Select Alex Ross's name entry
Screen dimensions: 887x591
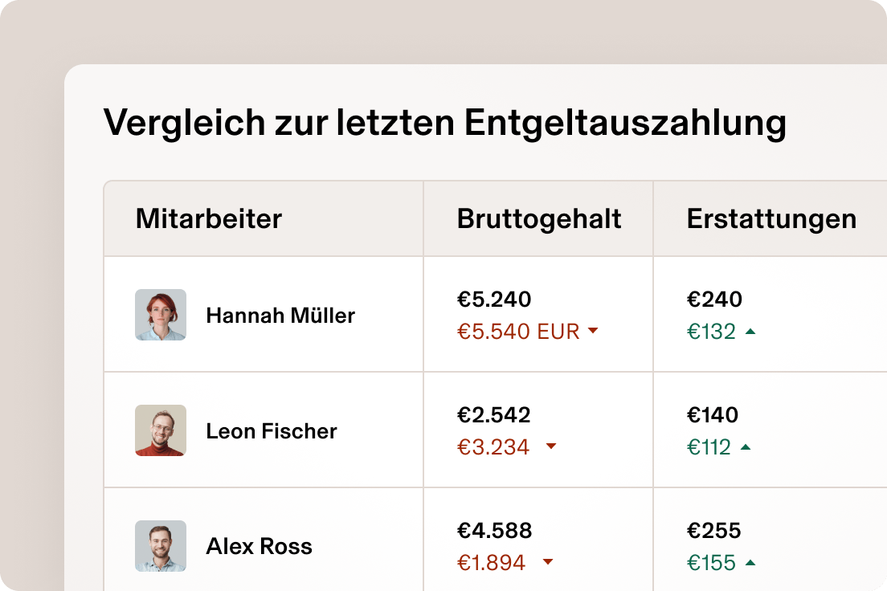[259, 546]
